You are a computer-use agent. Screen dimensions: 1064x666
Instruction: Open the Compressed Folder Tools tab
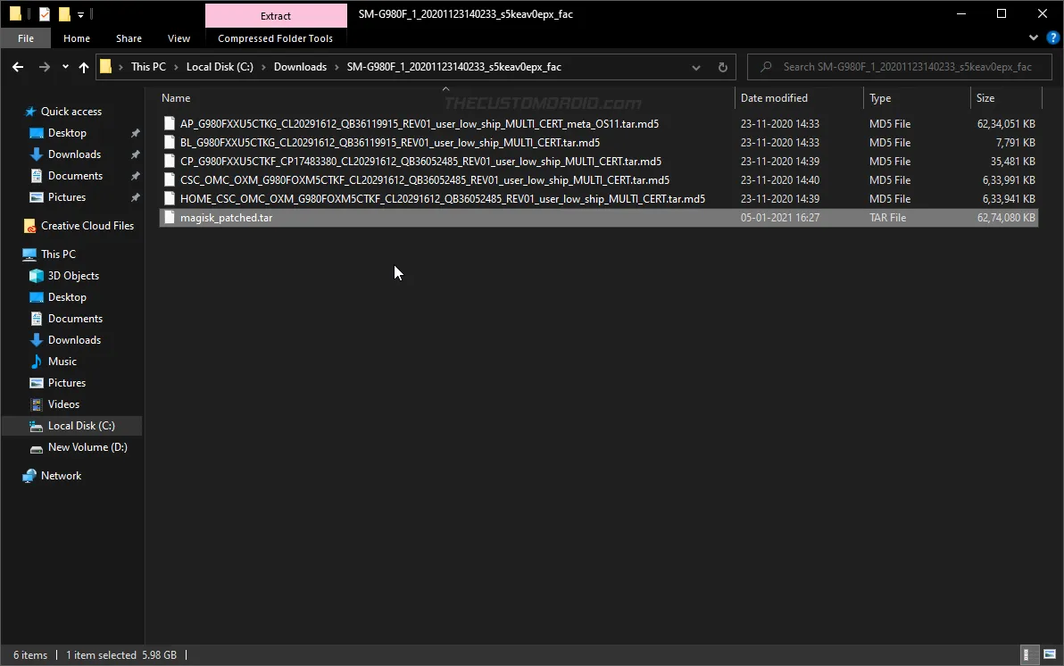276,38
